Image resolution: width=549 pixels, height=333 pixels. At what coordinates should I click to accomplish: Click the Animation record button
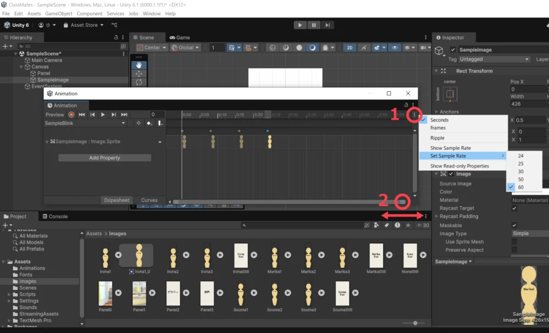click(71, 115)
